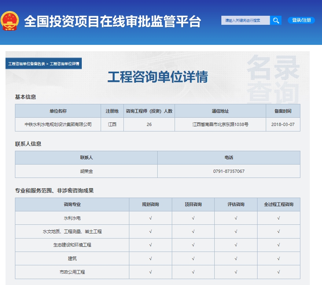Click 建筑 checkmark under 项目咨询

[193, 259]
